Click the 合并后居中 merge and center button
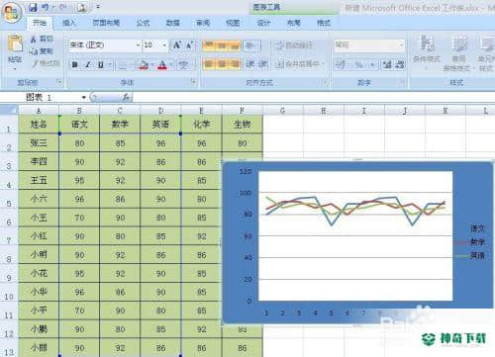Screen dimensions: 495x357 (300, 64)
